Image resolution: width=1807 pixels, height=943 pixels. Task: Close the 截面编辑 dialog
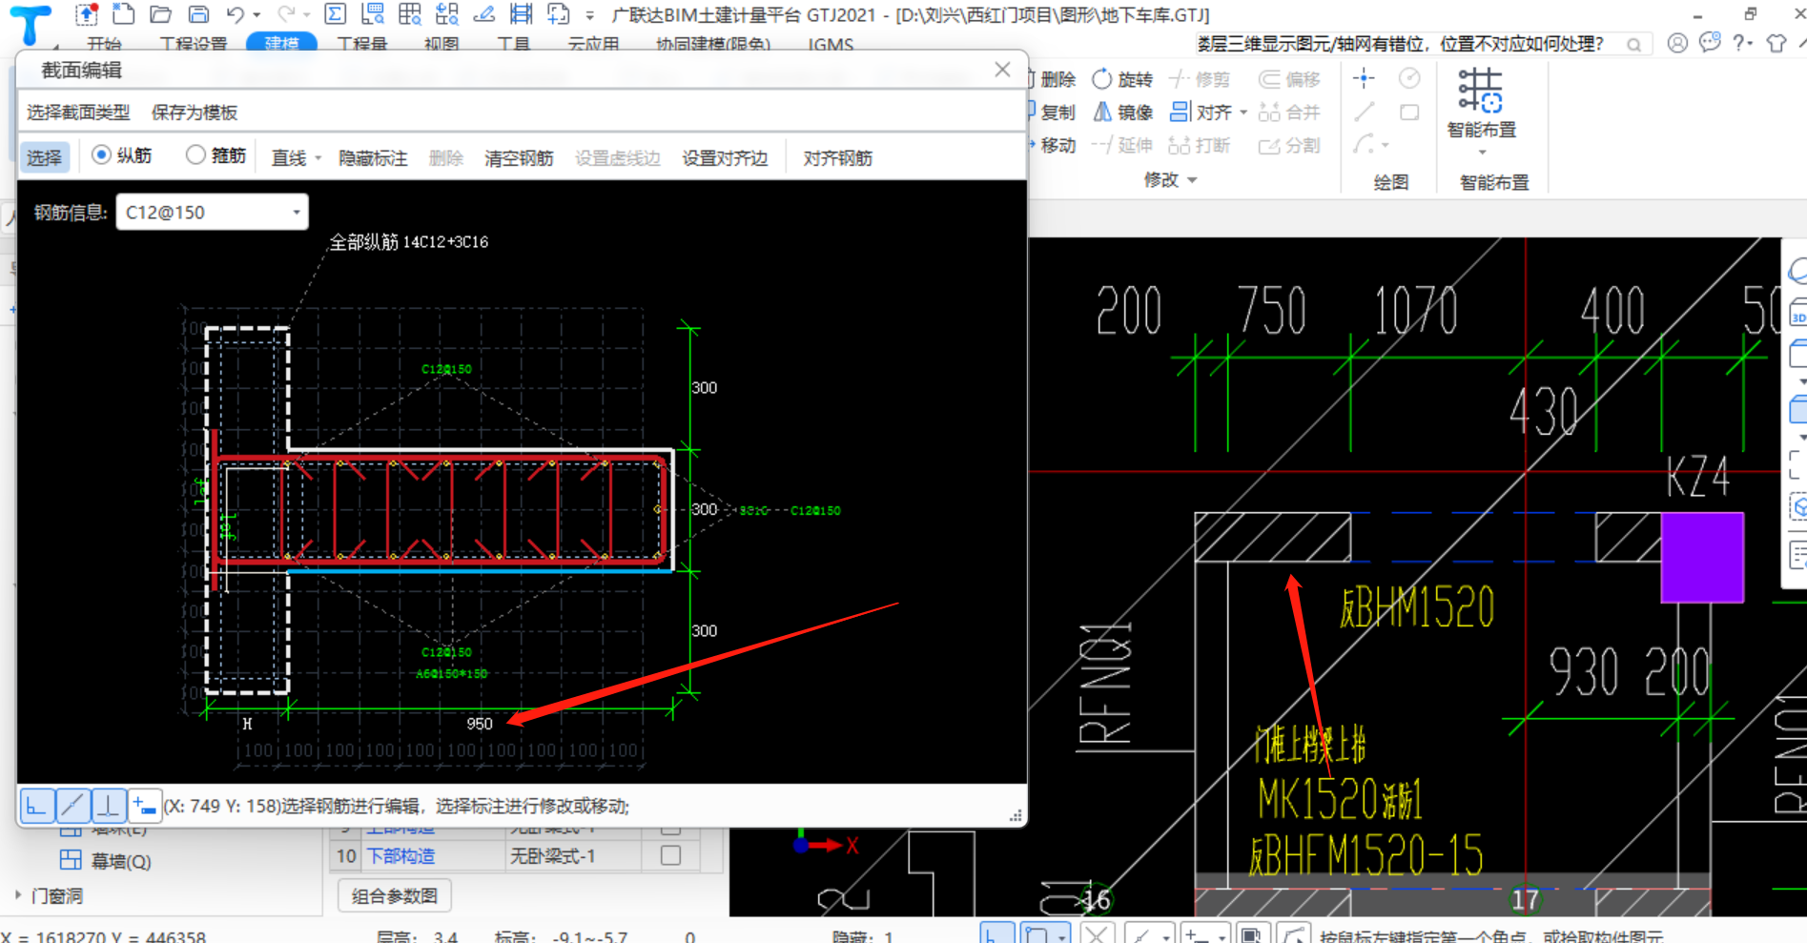(1002, 70)
